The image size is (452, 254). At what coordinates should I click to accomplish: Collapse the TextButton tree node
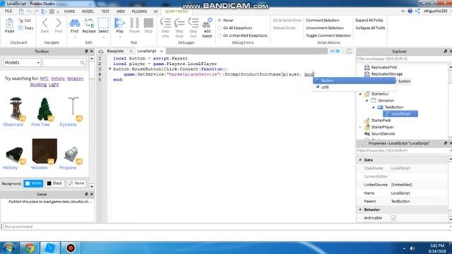click(x=374, y=107)
